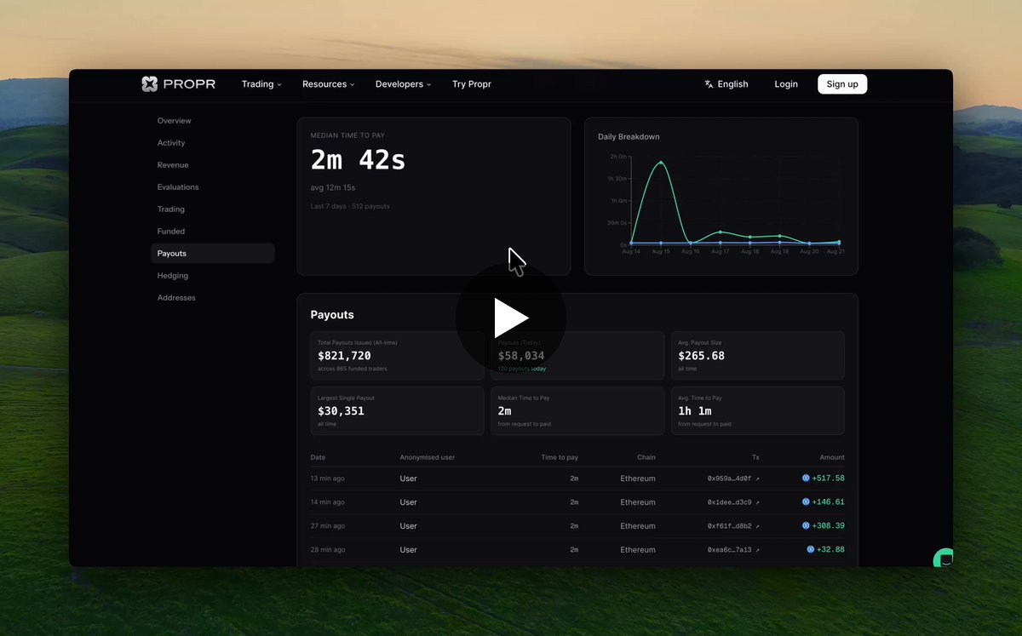Select Activity in the sidebar
1022x636 pixels.
tap(171, 143)
